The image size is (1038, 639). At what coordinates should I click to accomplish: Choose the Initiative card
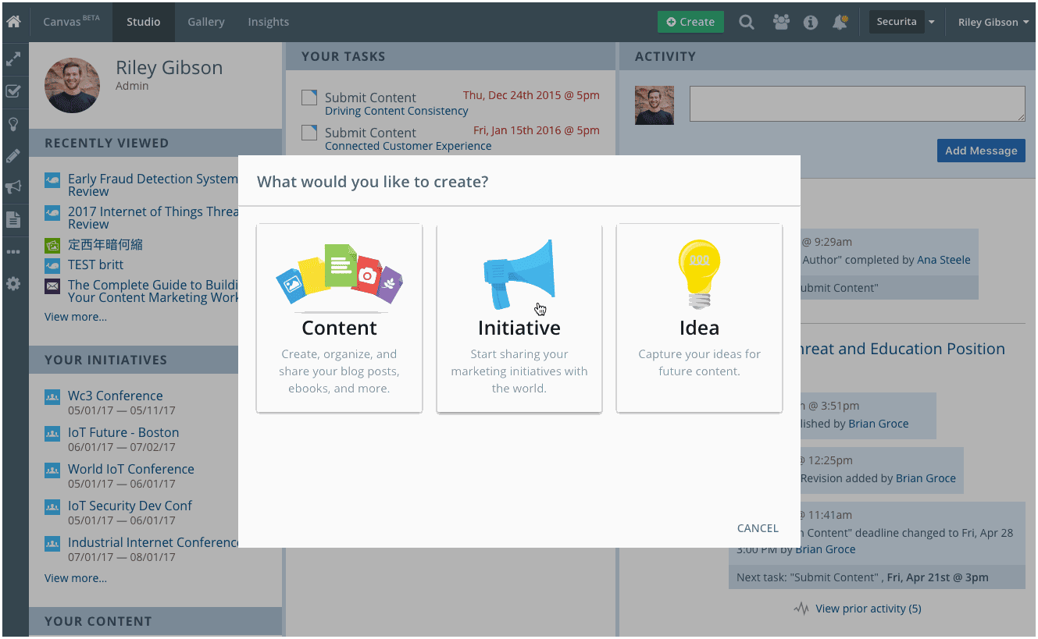pyautogui.click(x=519, y=318)
